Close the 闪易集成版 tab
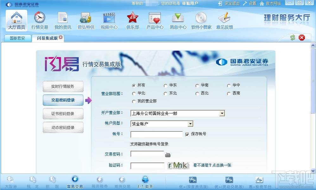Image resolution: width=316 pixels, height=190 pixels. [x=60, y=37]
